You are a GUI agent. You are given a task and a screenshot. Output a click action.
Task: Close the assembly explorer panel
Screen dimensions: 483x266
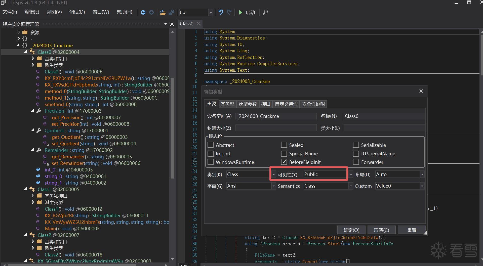point(172,24)
